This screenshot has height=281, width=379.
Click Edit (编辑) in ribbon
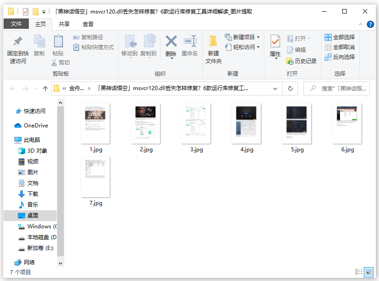tap(297, 50)
